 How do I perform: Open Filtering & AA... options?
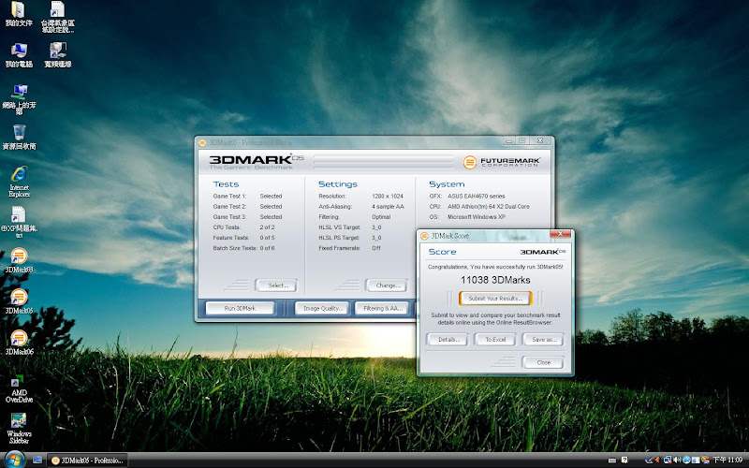382,309
